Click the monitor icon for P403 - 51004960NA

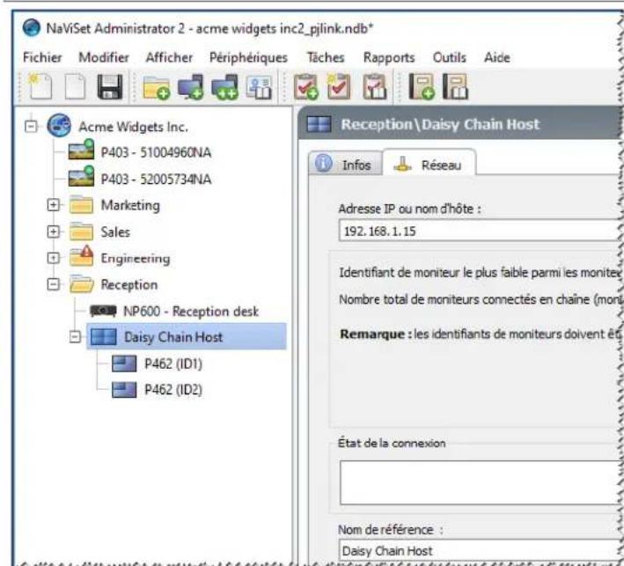point(81,151)
